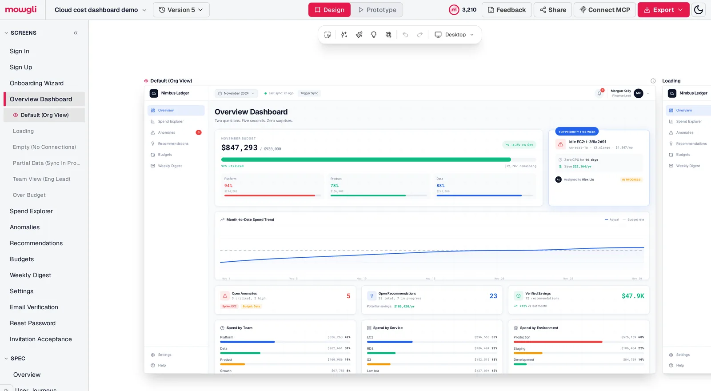Switch to Design mode

[330, 10]
